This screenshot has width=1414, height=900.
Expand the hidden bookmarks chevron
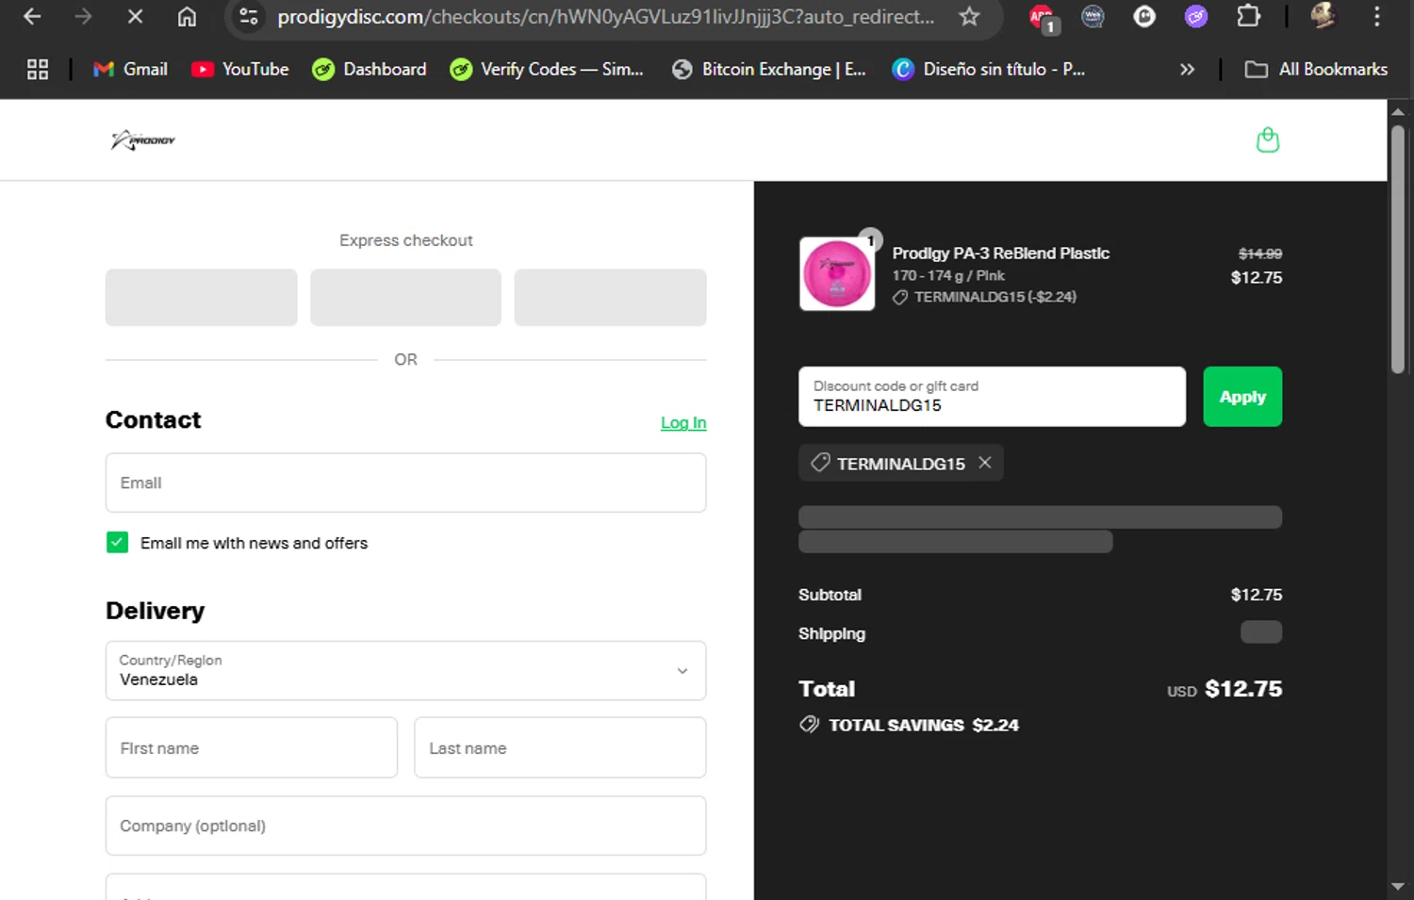(1187, 69)
